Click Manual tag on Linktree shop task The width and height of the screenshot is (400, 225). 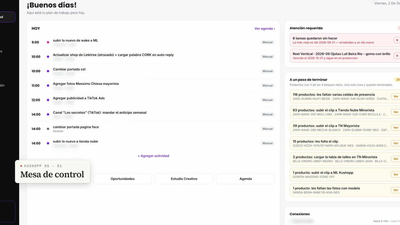click(x=267, y=57)
